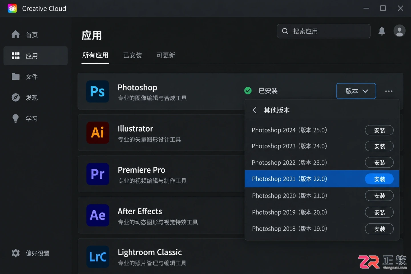Click the green installed checkmark icon

tap(248, 91)
